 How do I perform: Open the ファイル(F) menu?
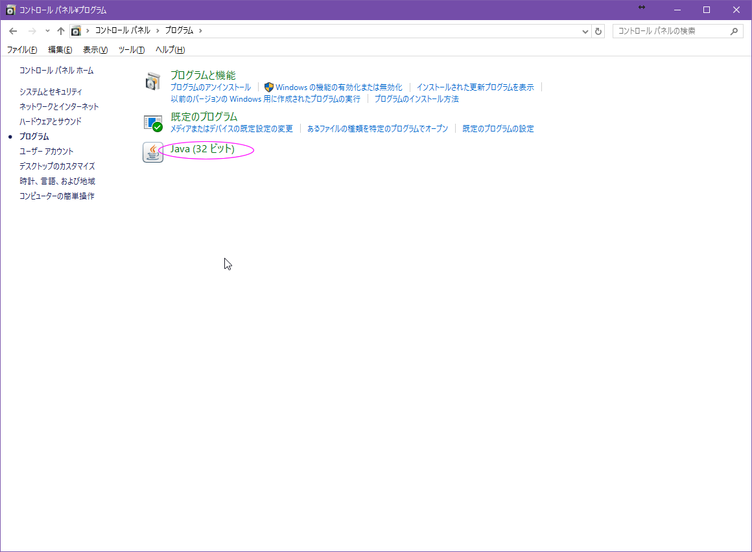tap(22, 50)
